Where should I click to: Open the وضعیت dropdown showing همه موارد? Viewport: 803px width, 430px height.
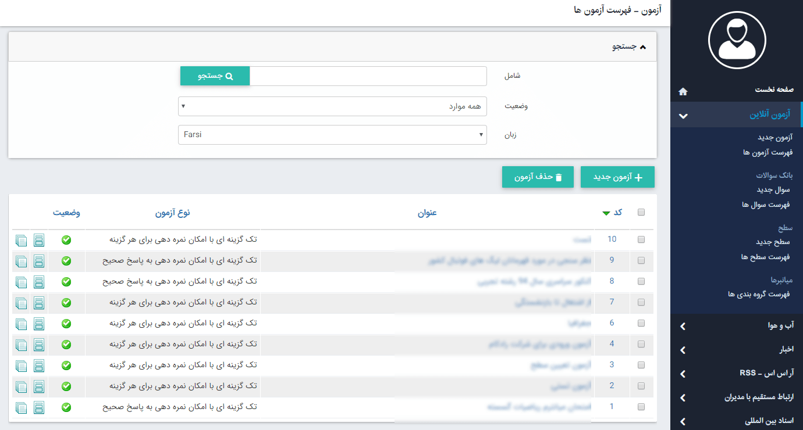332,106
